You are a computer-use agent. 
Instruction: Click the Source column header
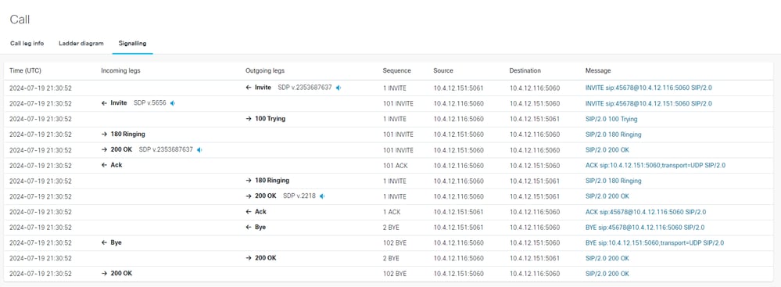pos(443,70)
